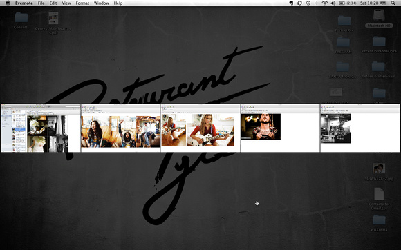The image size is (401, 250).
Task: Select the FormerRec desktop folder
Action: click(x=344, y=23)
